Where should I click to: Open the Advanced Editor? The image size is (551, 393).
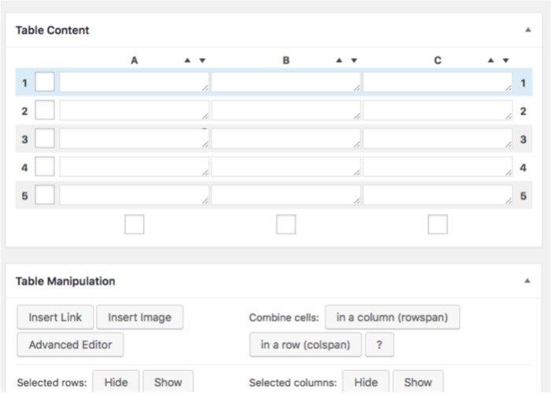click(70, 344)
